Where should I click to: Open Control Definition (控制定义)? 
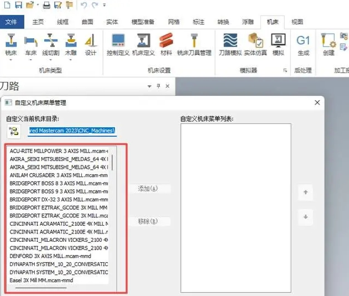(117, 44)
